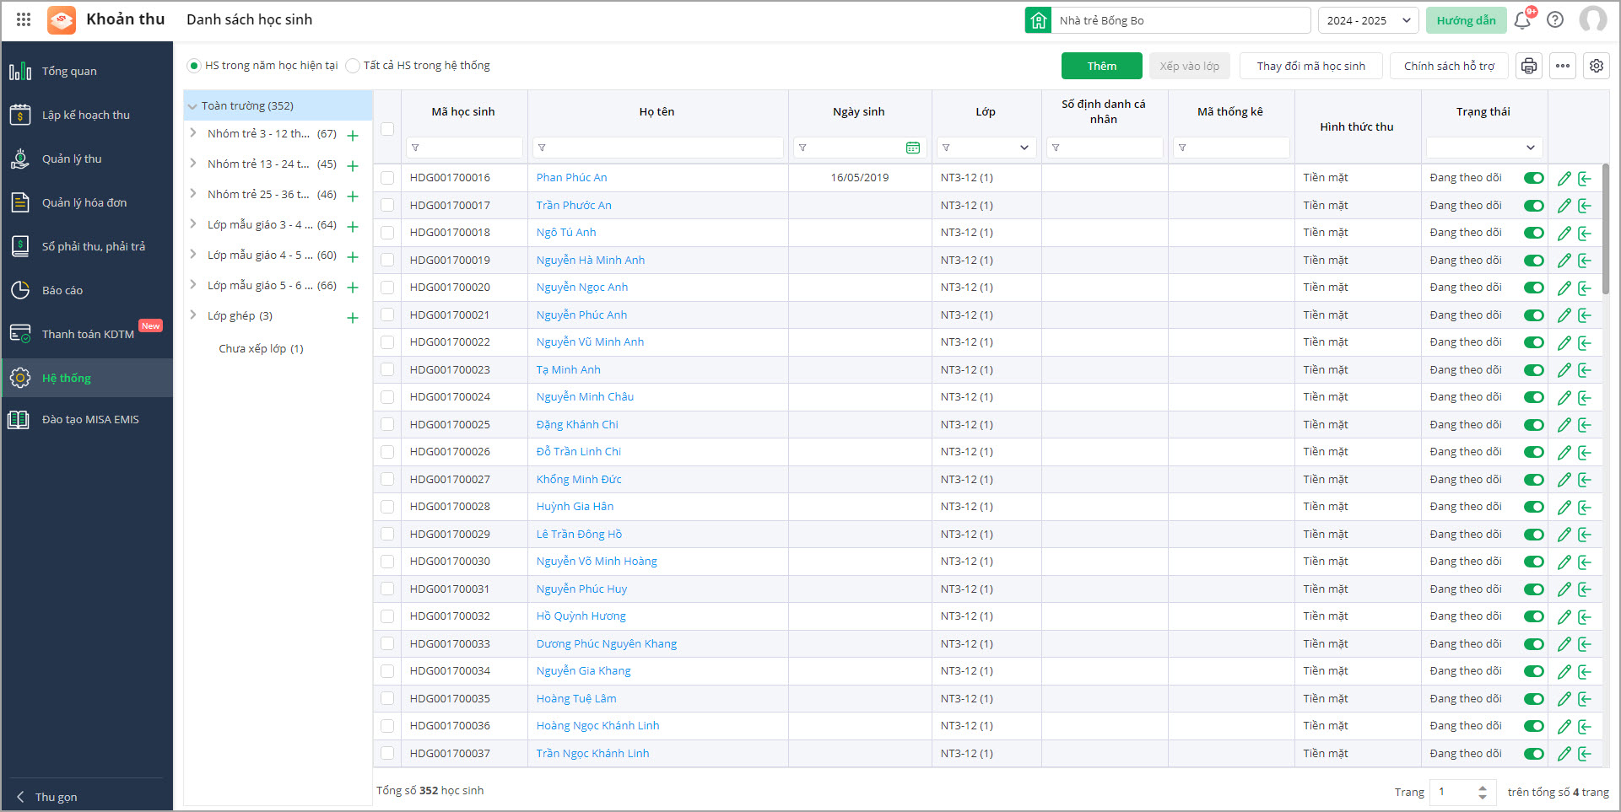Tick checkbox for HDG001700016

(387, 178)
